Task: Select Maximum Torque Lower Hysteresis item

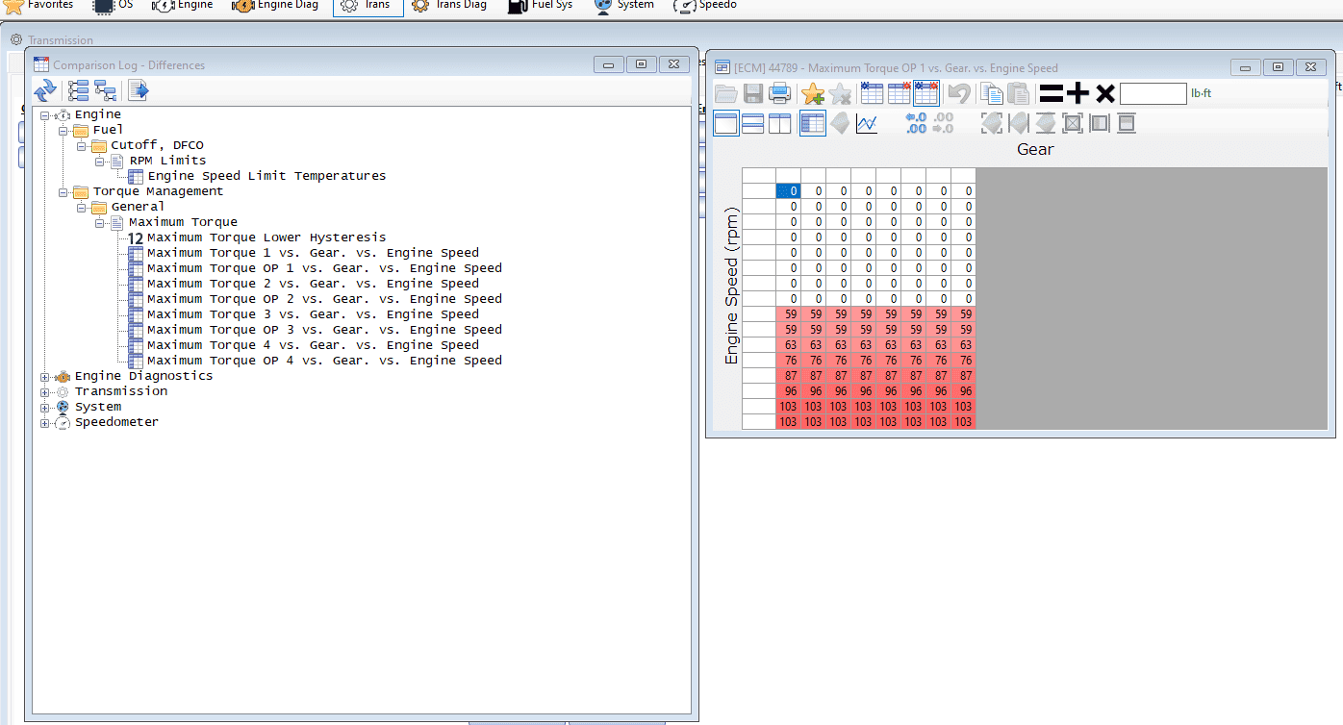Action: [x=266, y=237]
